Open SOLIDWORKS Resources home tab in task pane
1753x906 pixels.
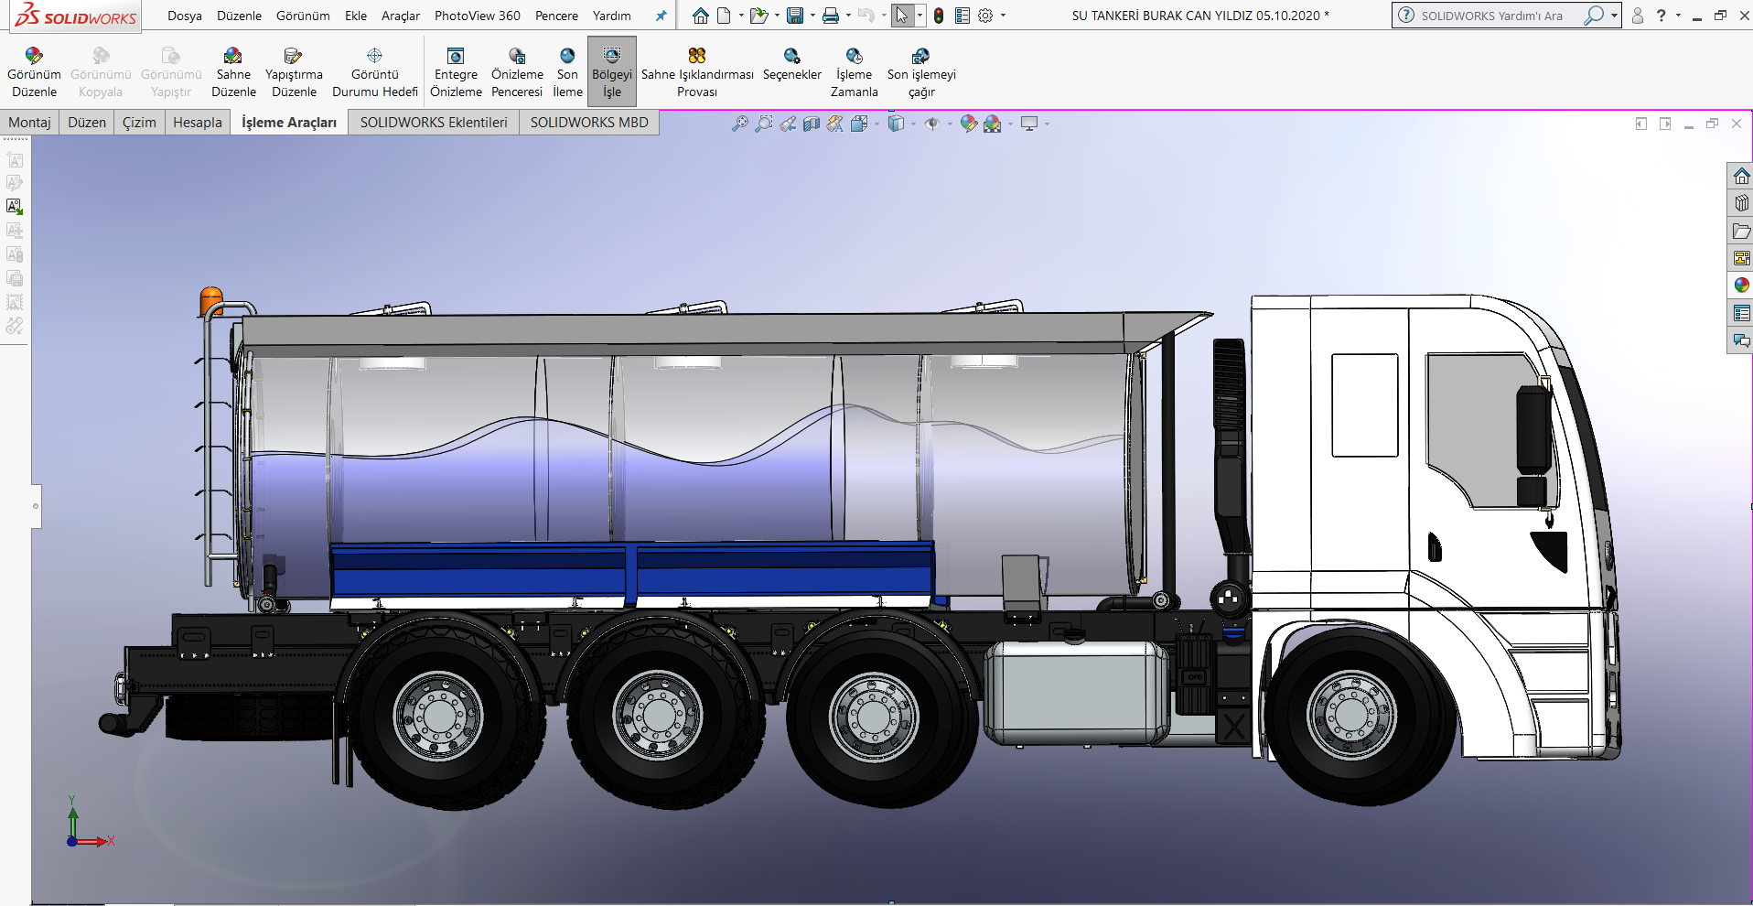pyautogui.click(x=1741, y=176)
